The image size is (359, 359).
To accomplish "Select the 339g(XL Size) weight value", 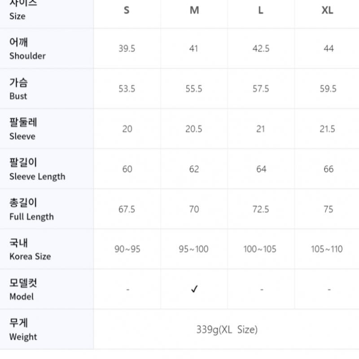I will pyautogui.click(x=227, y=330).
